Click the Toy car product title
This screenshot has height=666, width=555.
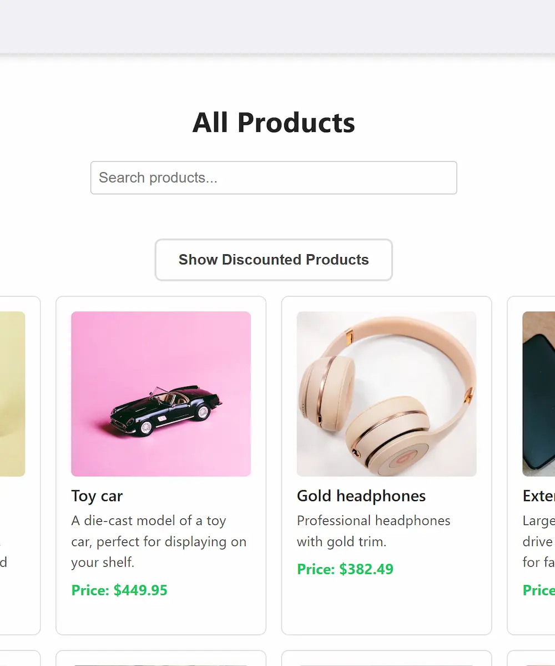[97, 496]
